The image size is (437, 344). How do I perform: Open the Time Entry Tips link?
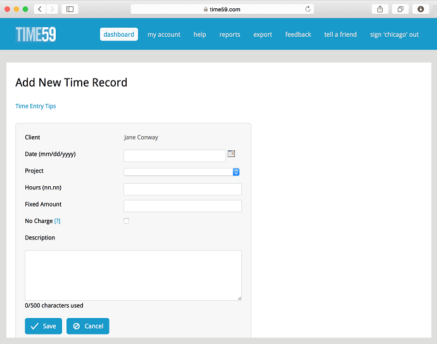point(35,106)
